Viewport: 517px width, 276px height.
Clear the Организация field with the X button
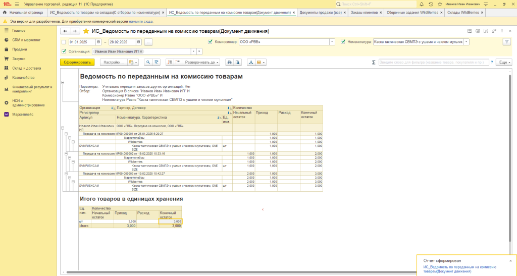tap(199, 51)
